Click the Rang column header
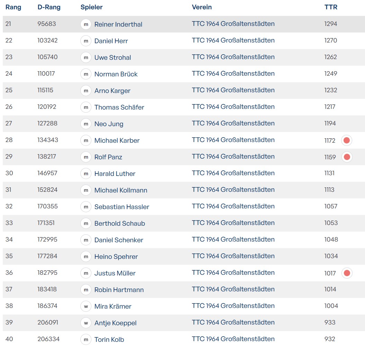Viewport: 365px width, 347px height. [13, 7]
